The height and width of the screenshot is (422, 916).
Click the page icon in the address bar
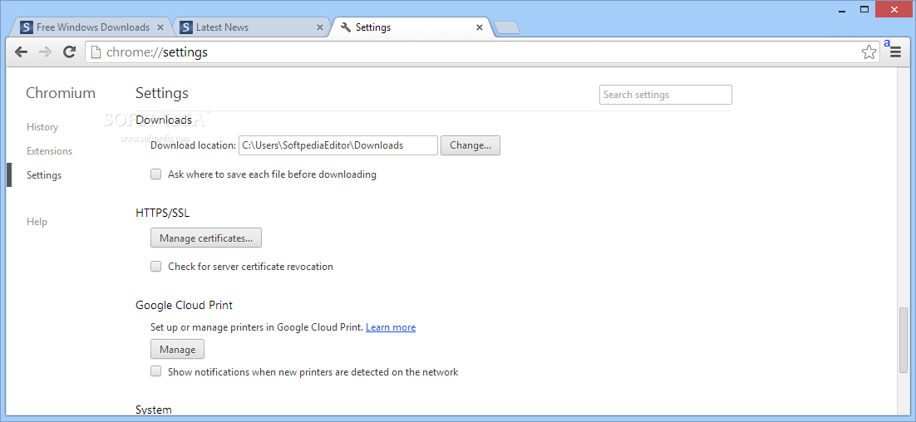[x=96, y=52]
